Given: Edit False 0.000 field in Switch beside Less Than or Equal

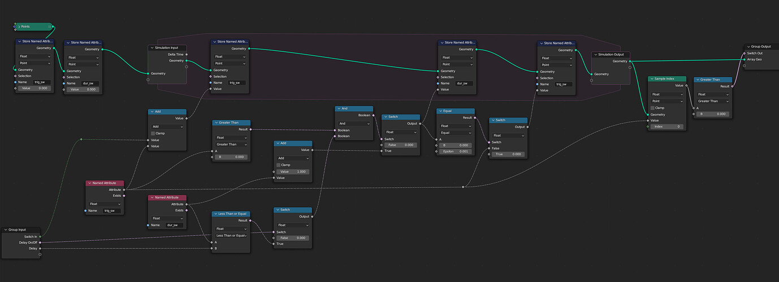Looking at the screenshot, I should click(x=294, y=238).
